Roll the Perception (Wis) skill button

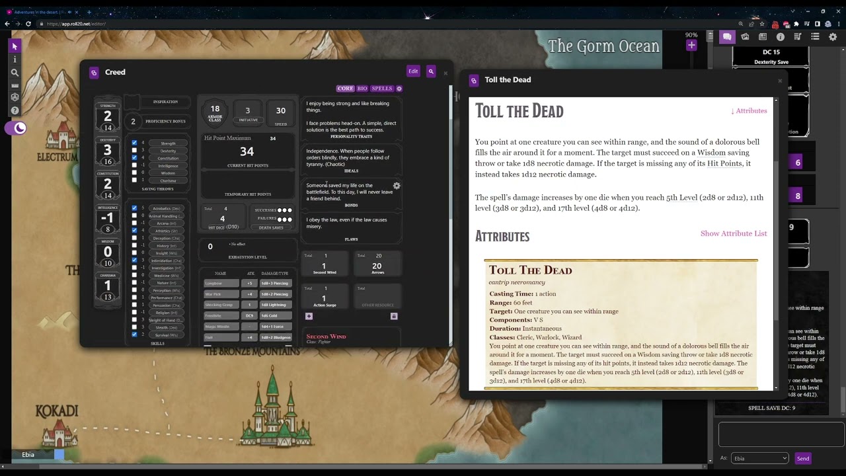tap(167, 290)
